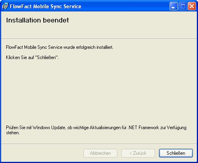Click the separator line below the heading

[99, 39]
